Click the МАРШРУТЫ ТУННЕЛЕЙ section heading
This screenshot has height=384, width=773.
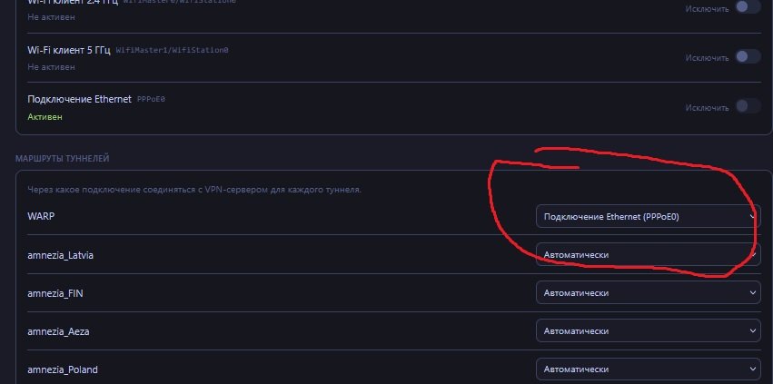pyautogui.click(x=62, y=159)
